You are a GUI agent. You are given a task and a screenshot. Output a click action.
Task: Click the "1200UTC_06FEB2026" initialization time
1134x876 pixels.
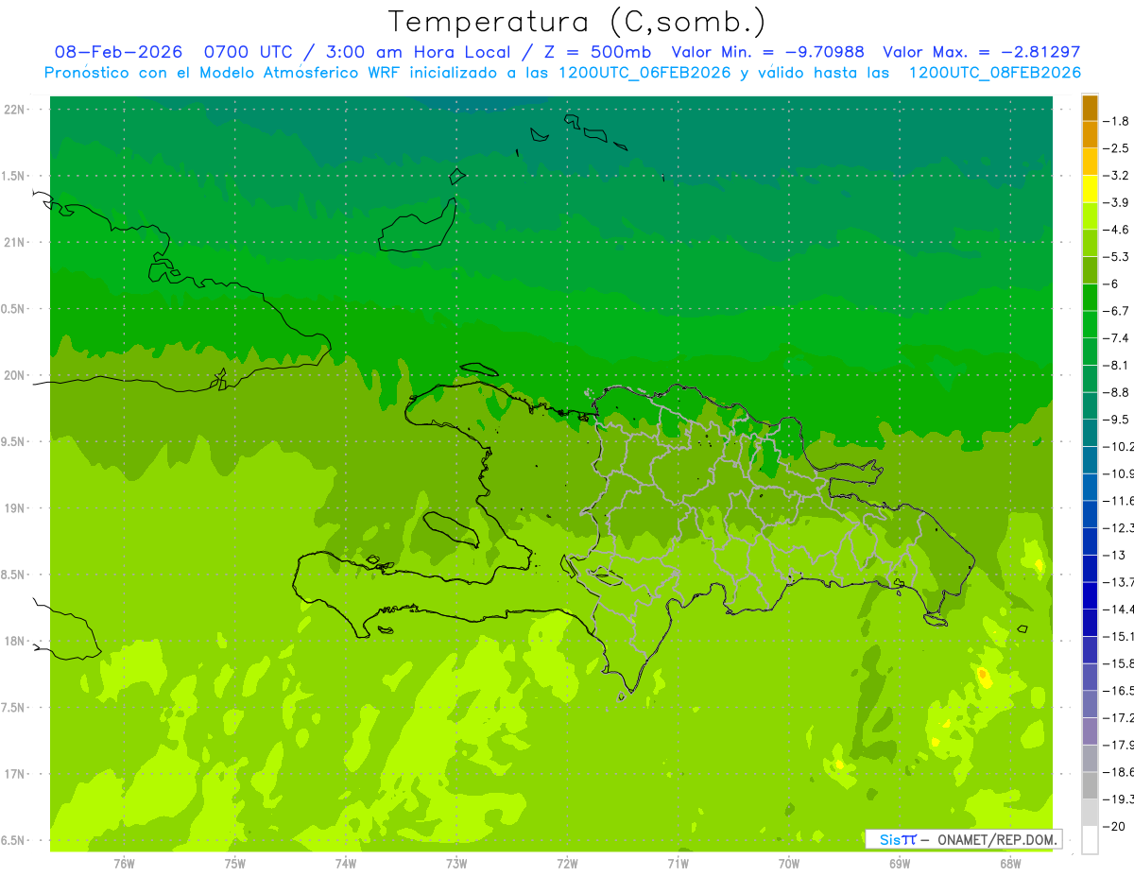click(x=644, y=73)
